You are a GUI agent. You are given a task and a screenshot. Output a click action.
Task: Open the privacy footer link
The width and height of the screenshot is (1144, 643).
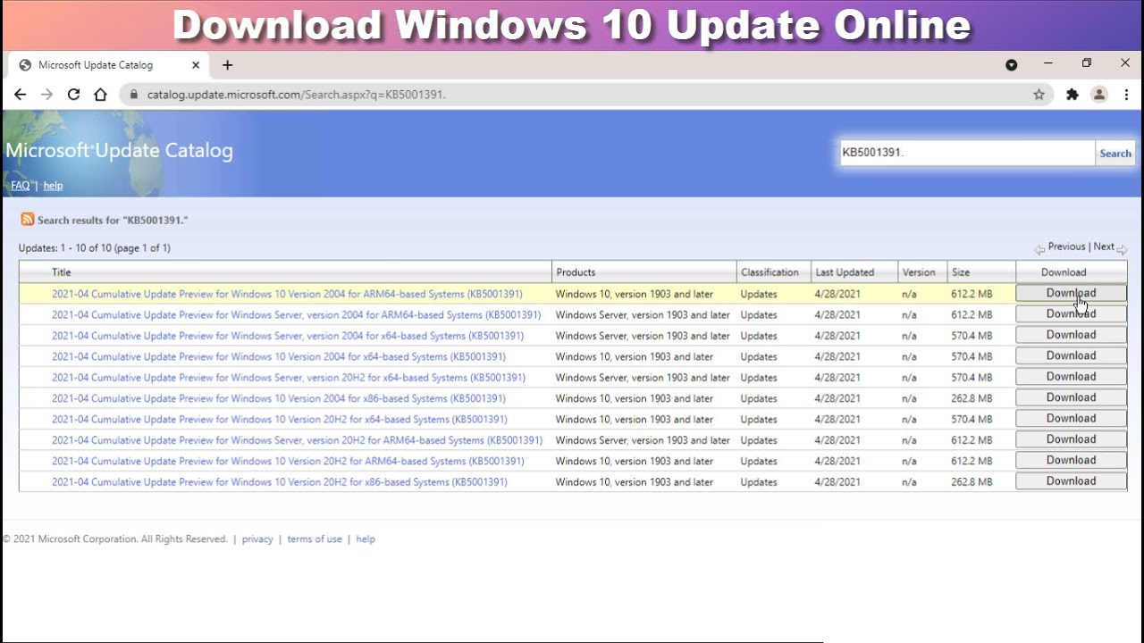coord(257,539)
